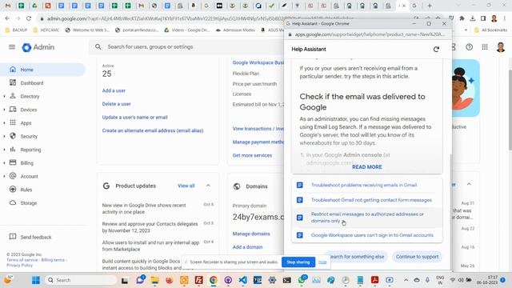
Task: Click the Apps grid icon in sidebar
Action: (x=13, y=122)
